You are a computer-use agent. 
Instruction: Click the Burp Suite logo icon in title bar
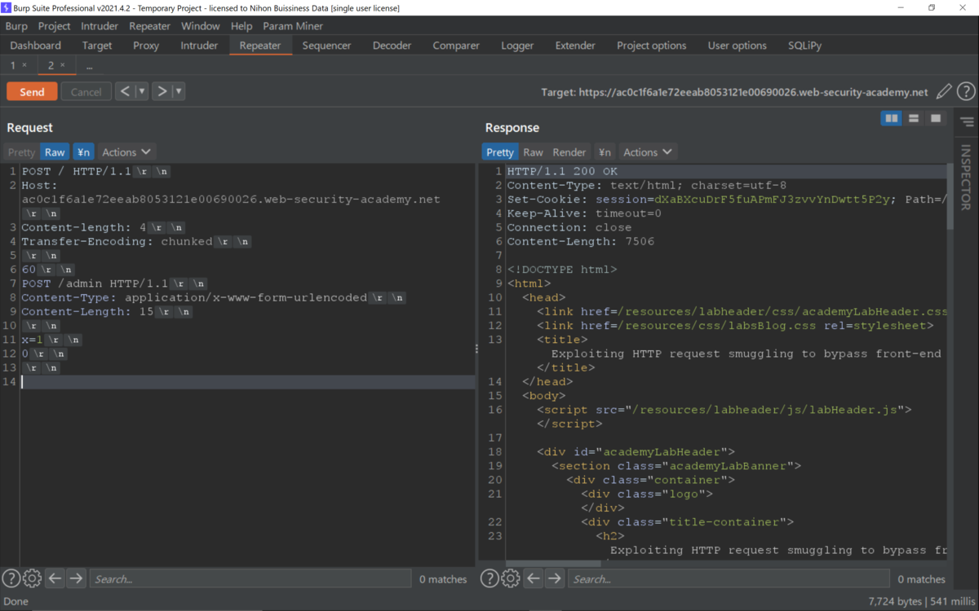7,7
